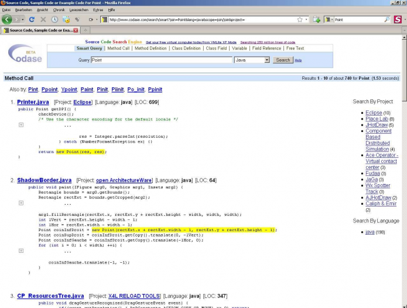The image size is (407, 308).
Task: Click the Search button
Action: tap(283, 60)
